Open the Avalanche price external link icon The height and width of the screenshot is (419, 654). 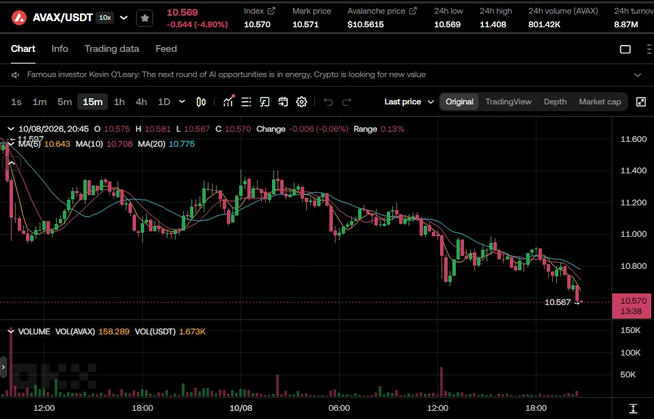(x=413, y=11)
